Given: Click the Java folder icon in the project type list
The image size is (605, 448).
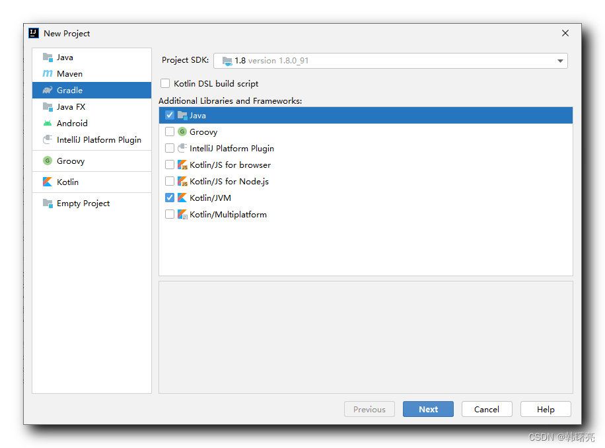Looking at the screenshot, I should (x=48, y=57).
